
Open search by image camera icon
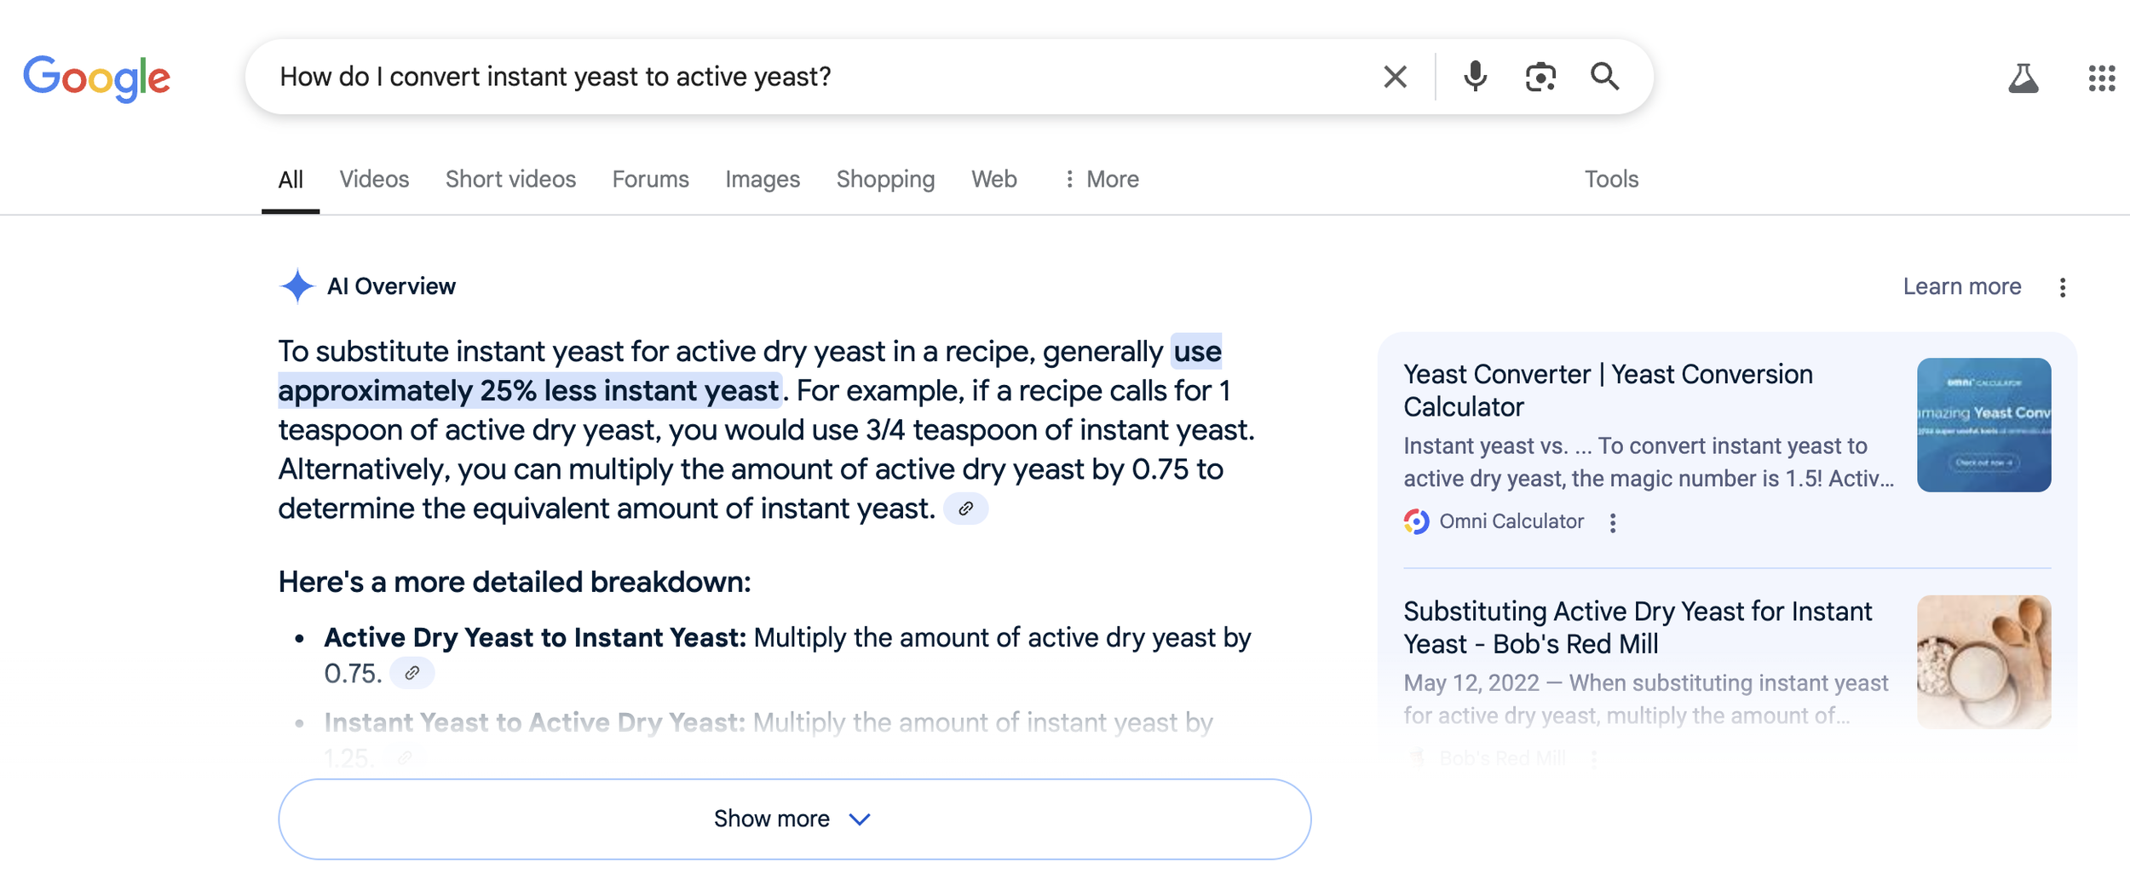1540,78
